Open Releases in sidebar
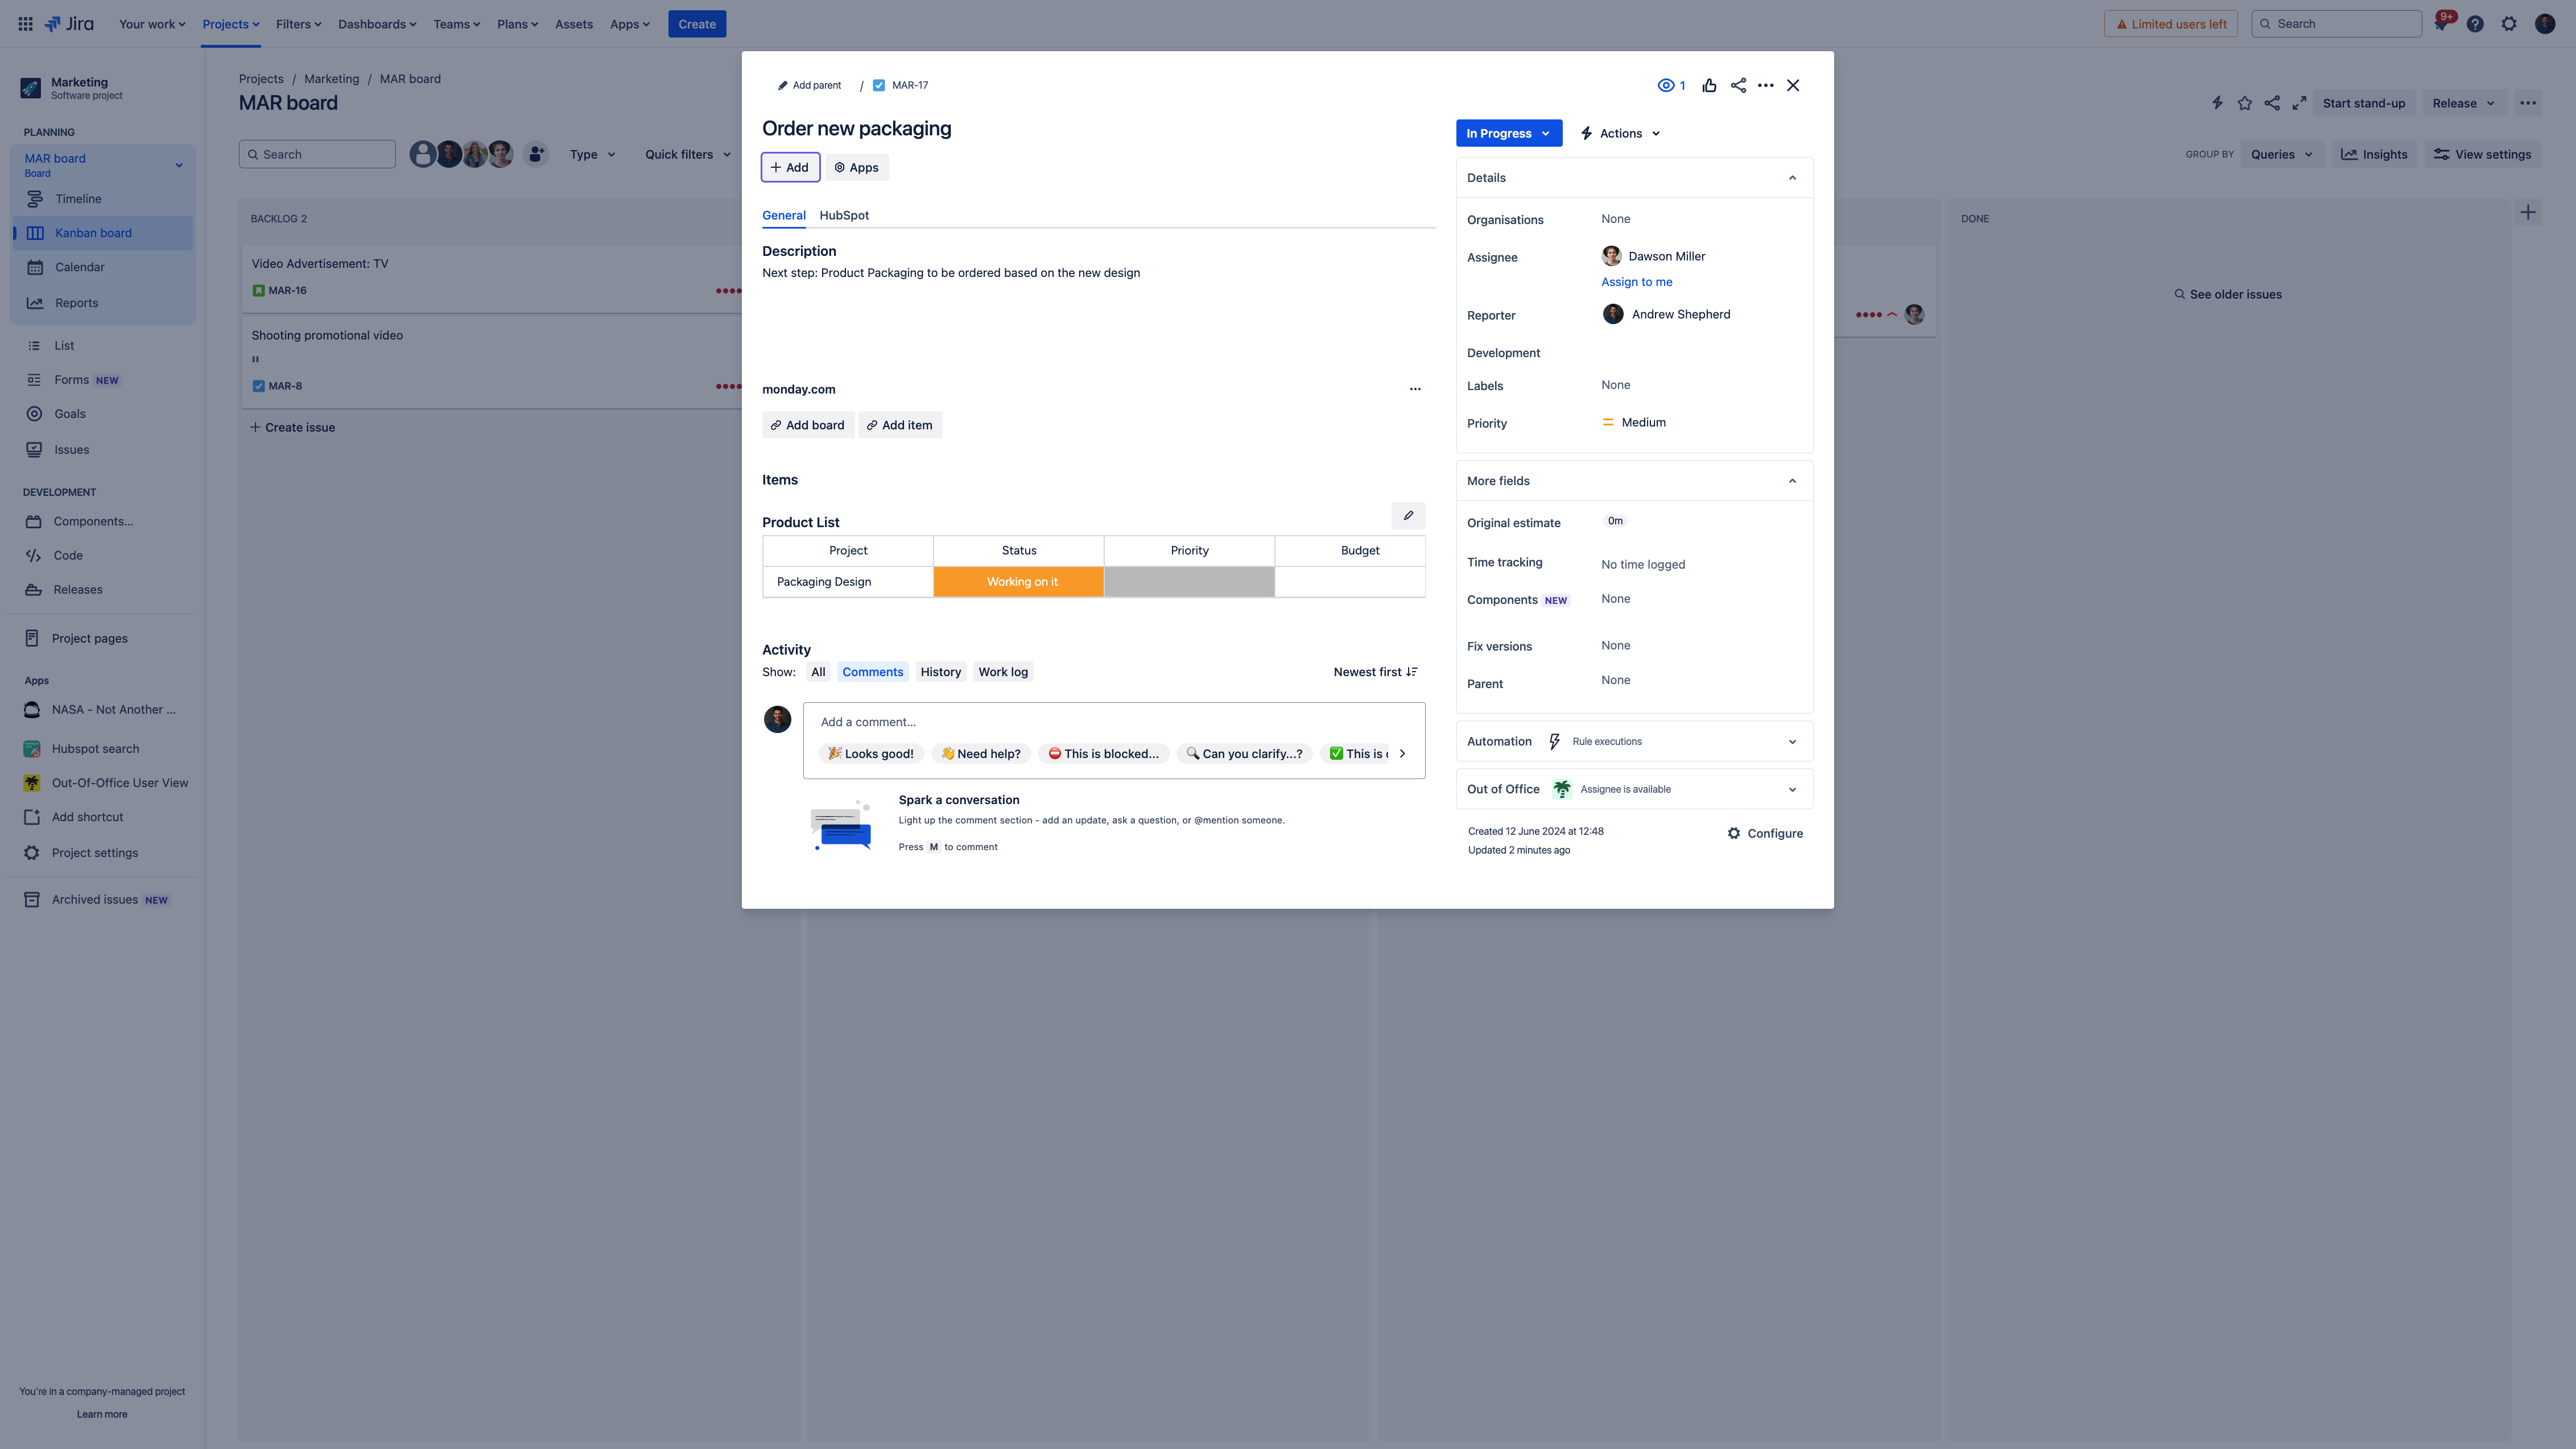This screenshot has height=1449, width=2576. (x=78, y=590)
